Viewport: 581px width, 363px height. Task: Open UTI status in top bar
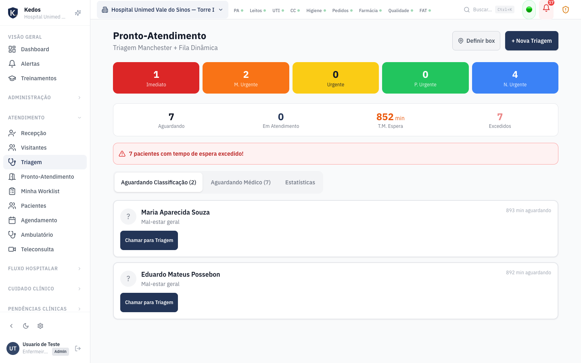pos(278,10)
